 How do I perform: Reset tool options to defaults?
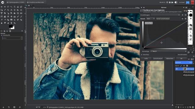(x=20, y=107)
